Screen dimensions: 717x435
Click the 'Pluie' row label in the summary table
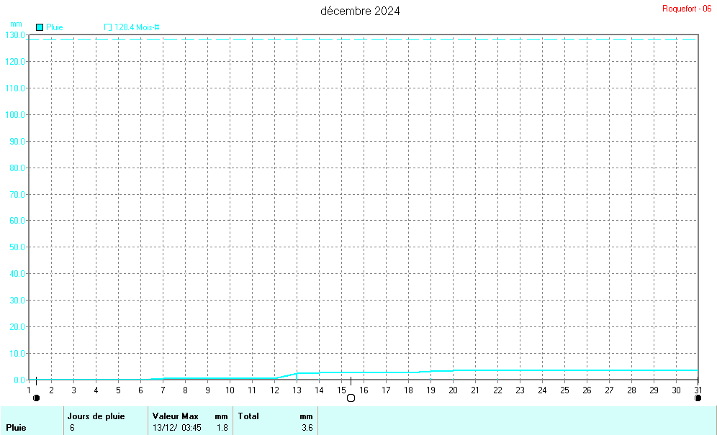pos(16,428)
